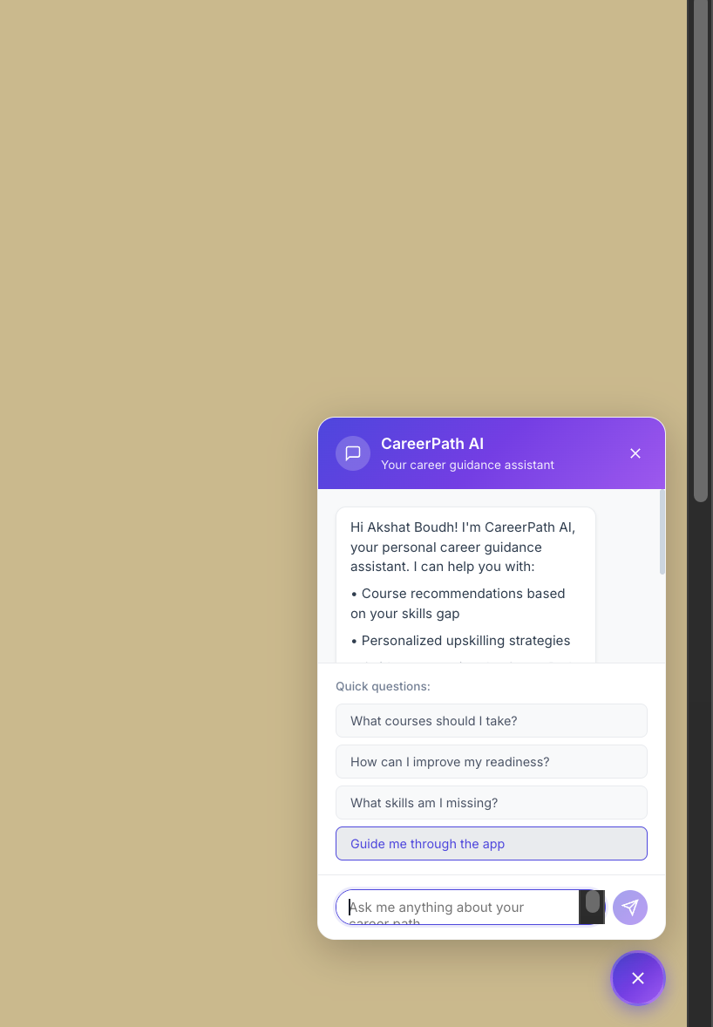
Task: Select 'What courses should I take?' question
Action: tap(491, 720)
